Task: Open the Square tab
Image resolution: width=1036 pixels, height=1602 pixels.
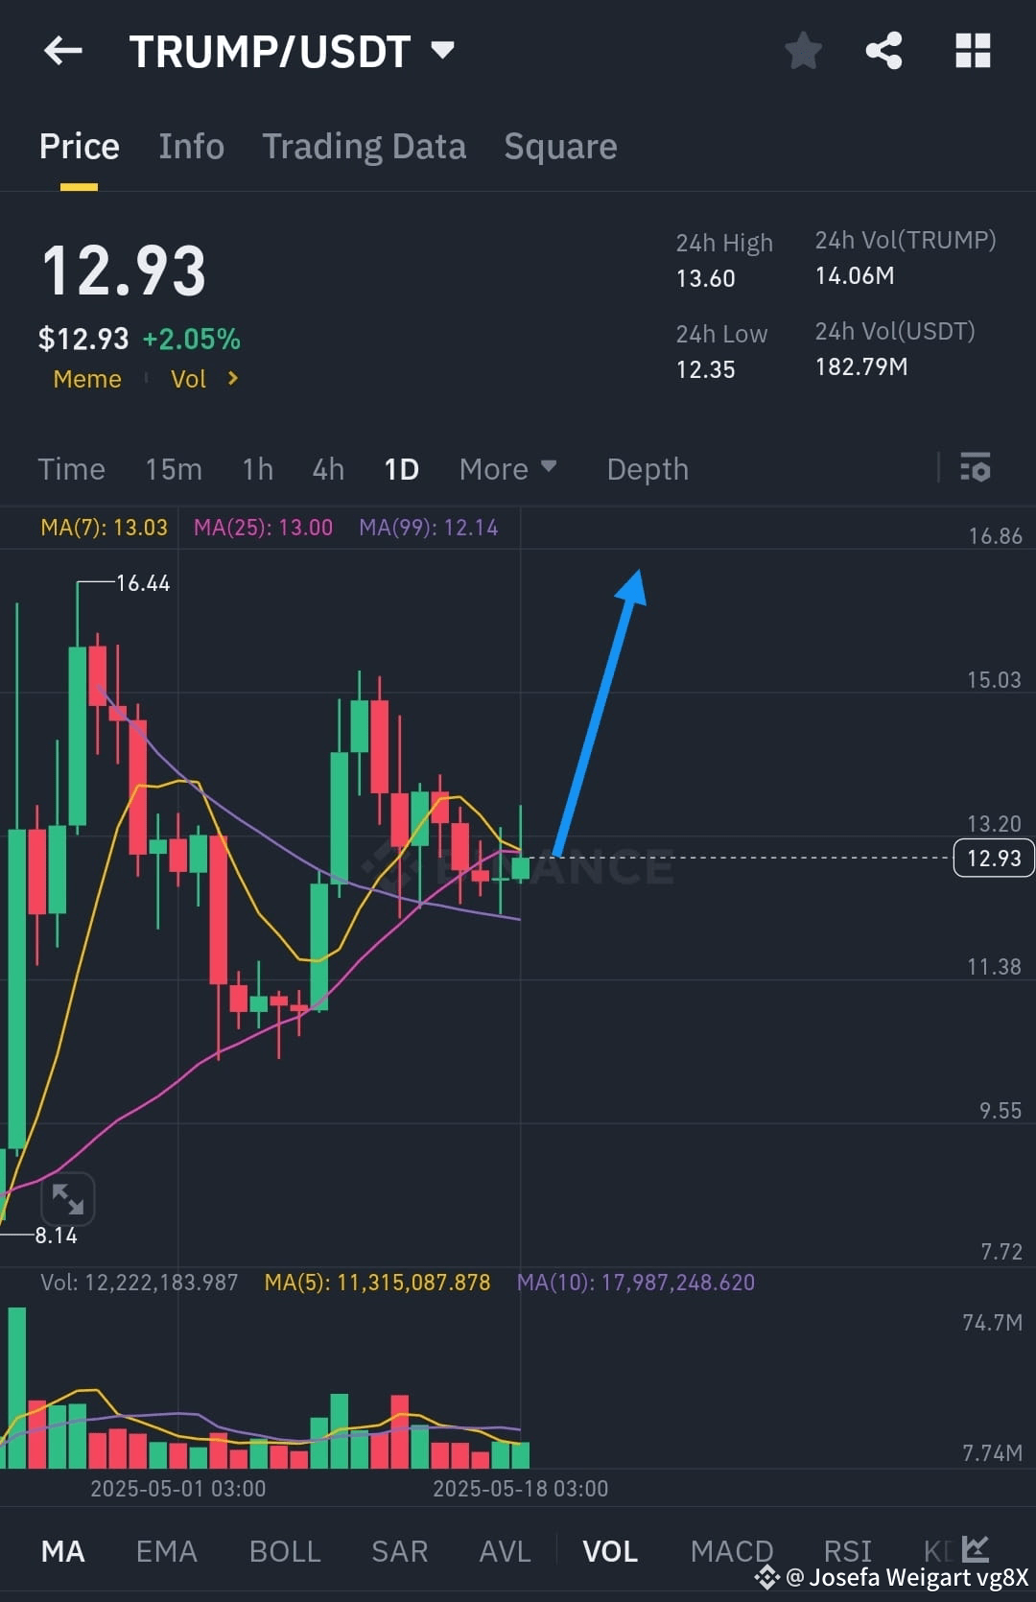Action: [561, 147]
